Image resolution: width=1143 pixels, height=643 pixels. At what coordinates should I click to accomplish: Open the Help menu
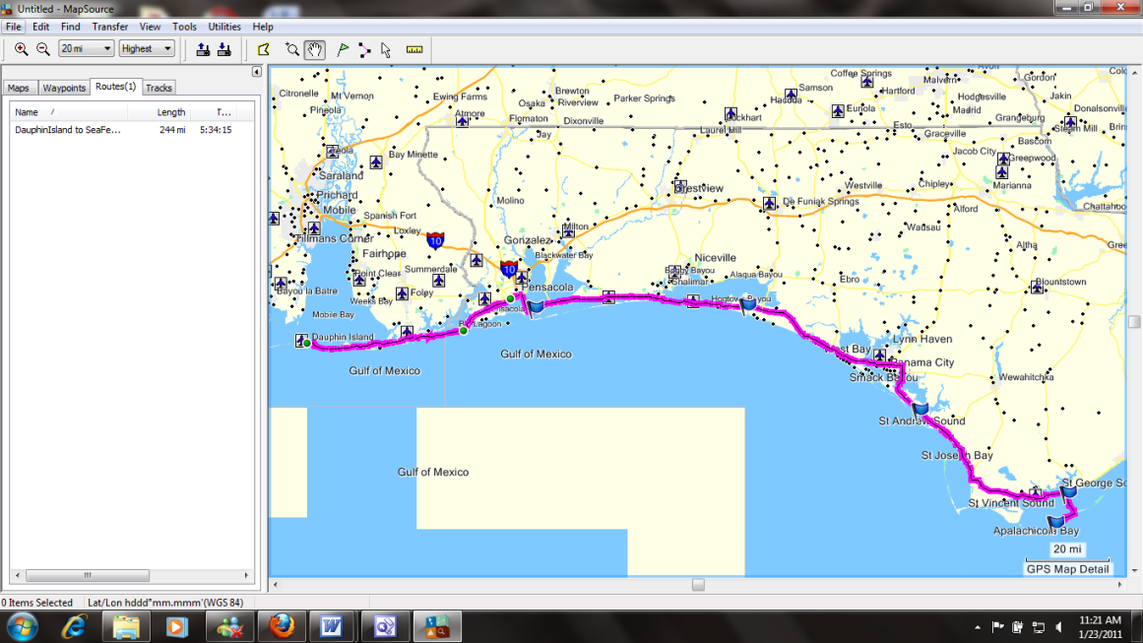click(x=263, y=27)
